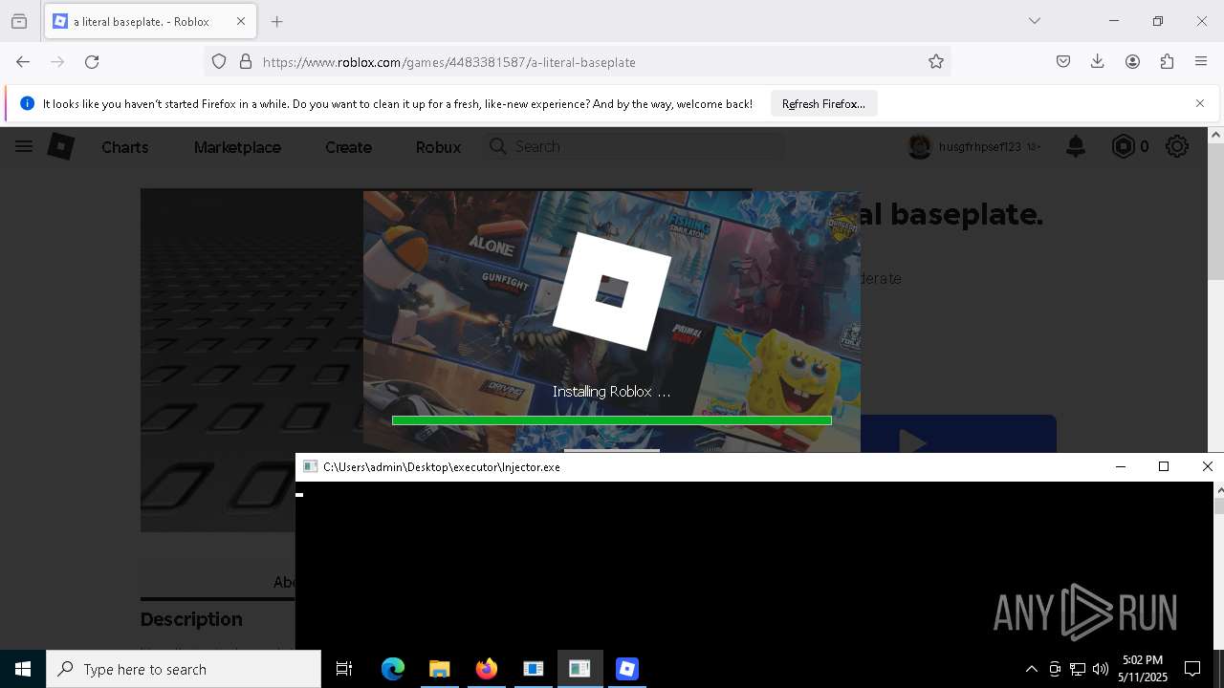Click the Type here to search box
Image resolution: width=1224 pixels, height=688 pixels.
point(184,669)
